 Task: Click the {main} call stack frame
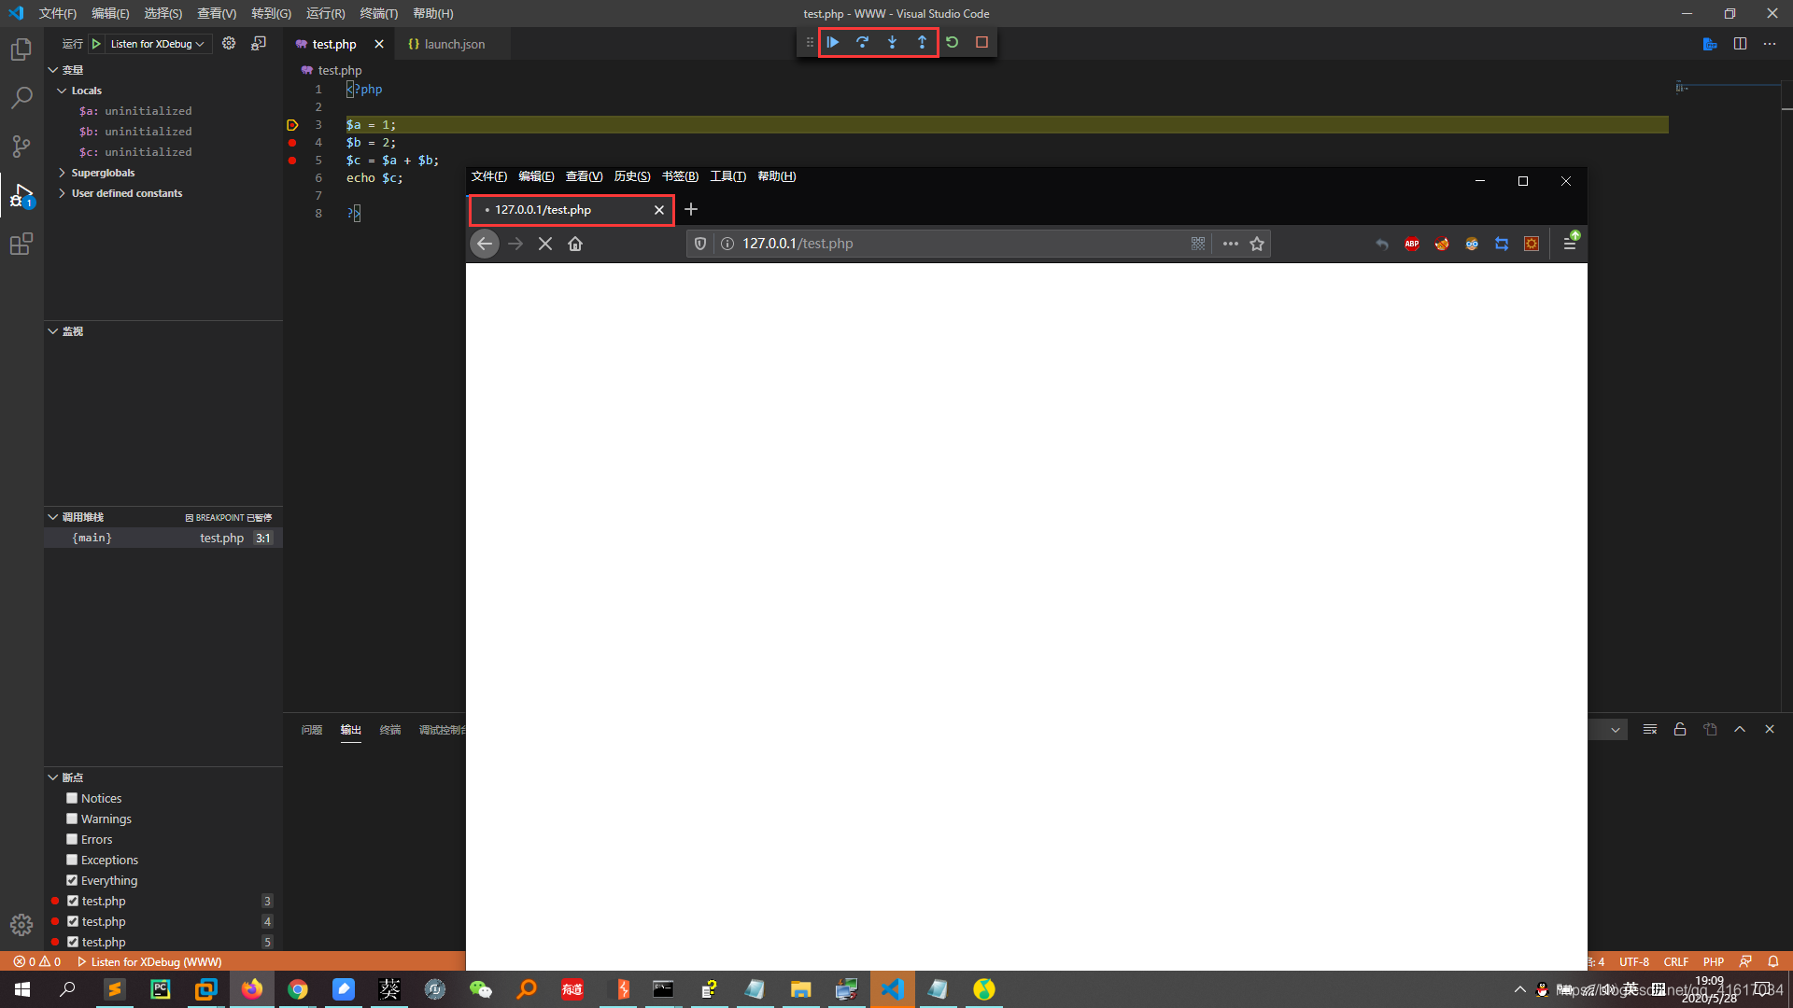coord(92,538)
